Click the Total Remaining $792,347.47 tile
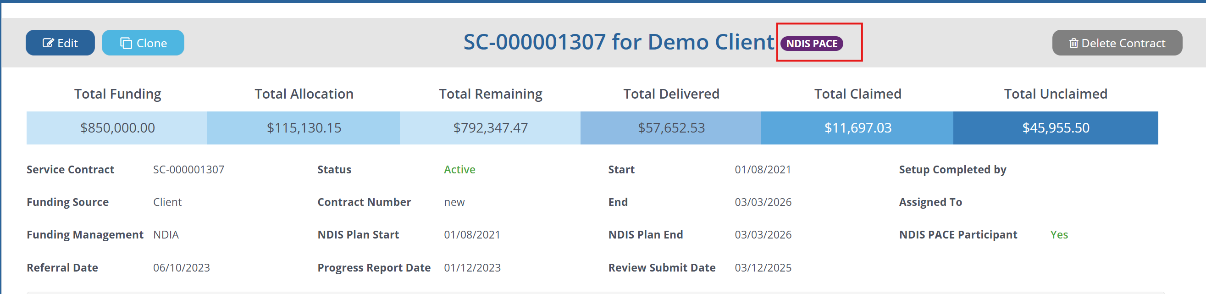This screenshot has height=294, width=1206. coord(490,128)
